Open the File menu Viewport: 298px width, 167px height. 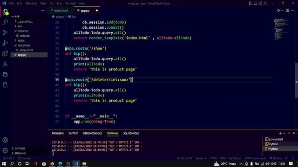point(11,3)
